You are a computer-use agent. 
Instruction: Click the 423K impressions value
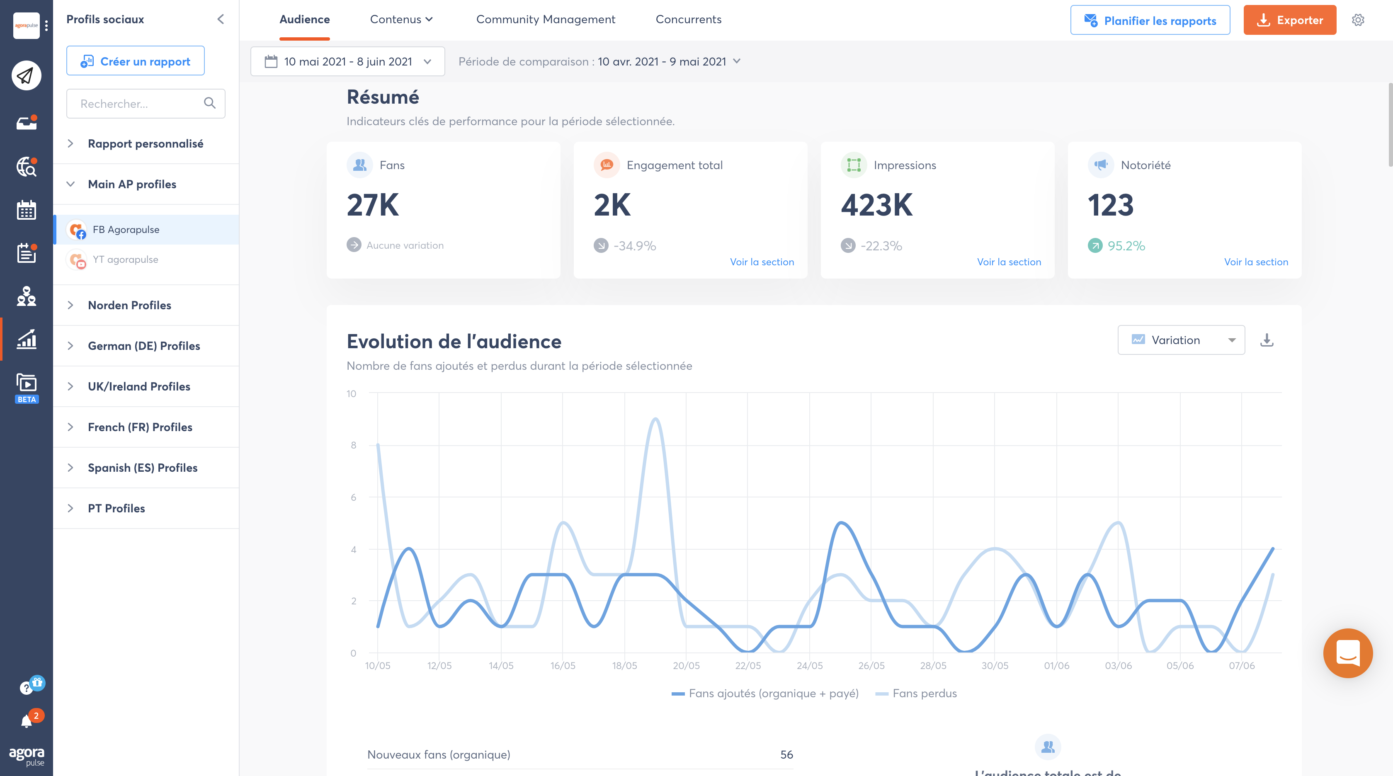coord(876,205)
